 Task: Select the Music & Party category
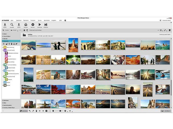10,62
